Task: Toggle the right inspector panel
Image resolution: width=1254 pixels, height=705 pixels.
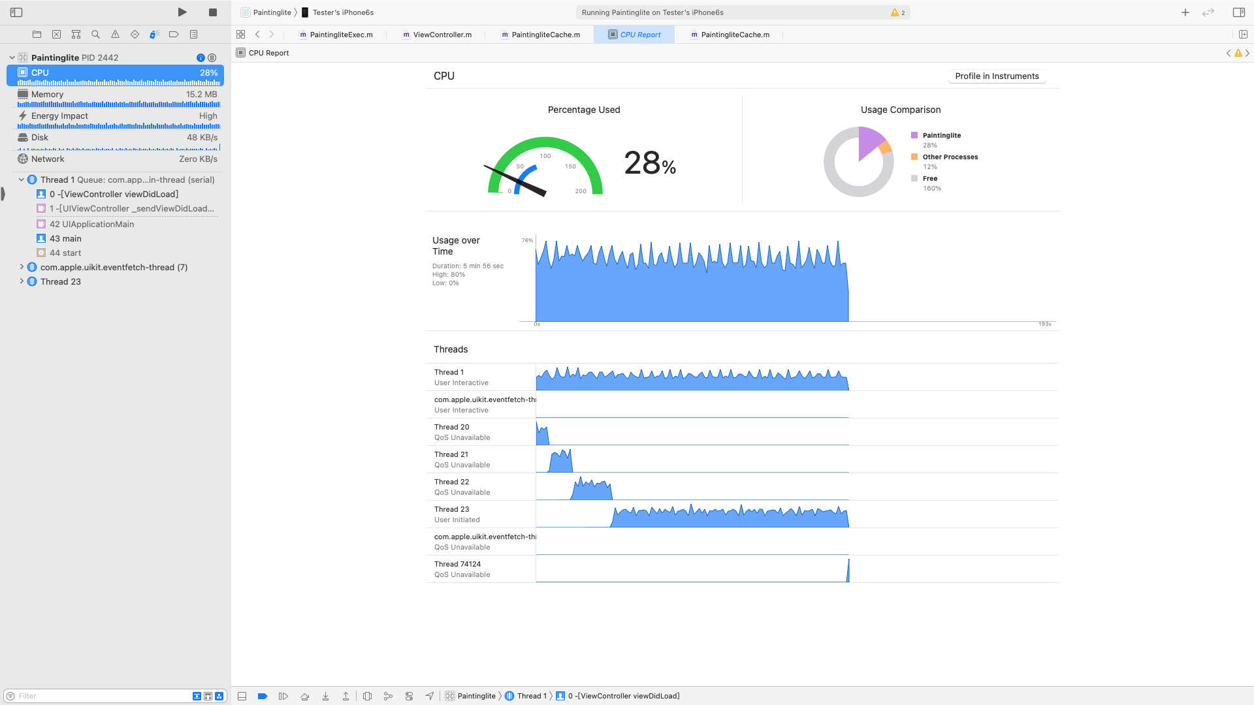Action: pyautogui.click(x=1238, y=12)
